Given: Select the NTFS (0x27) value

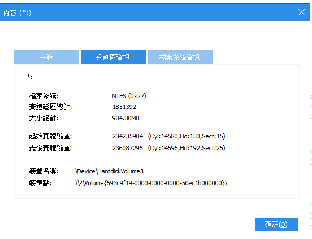Looking at the screenshot, I should (x=129, y=96).
